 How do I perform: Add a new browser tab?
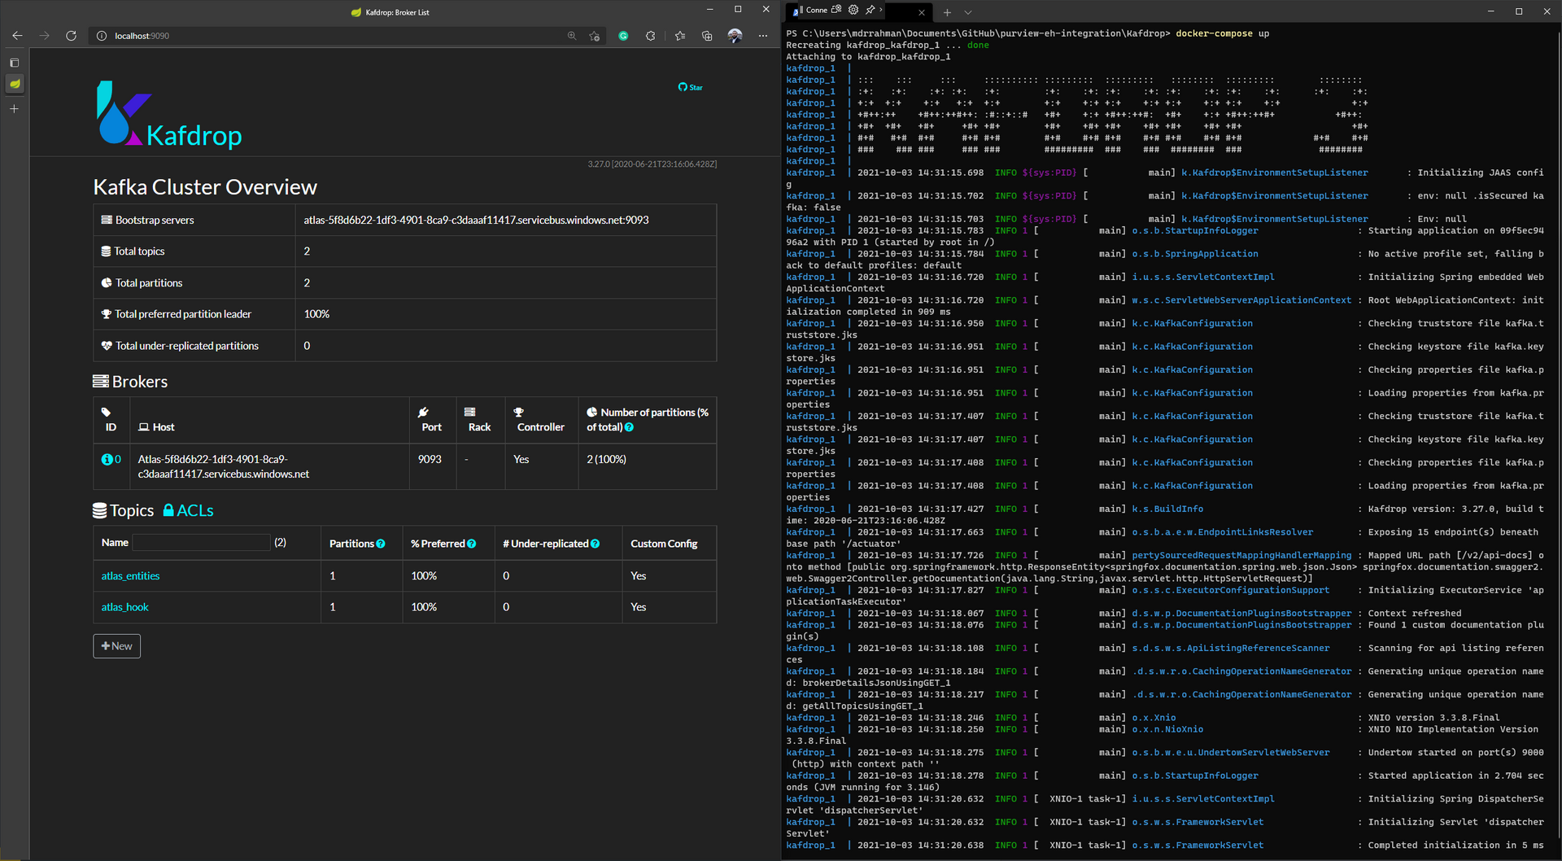pos(14,108)
